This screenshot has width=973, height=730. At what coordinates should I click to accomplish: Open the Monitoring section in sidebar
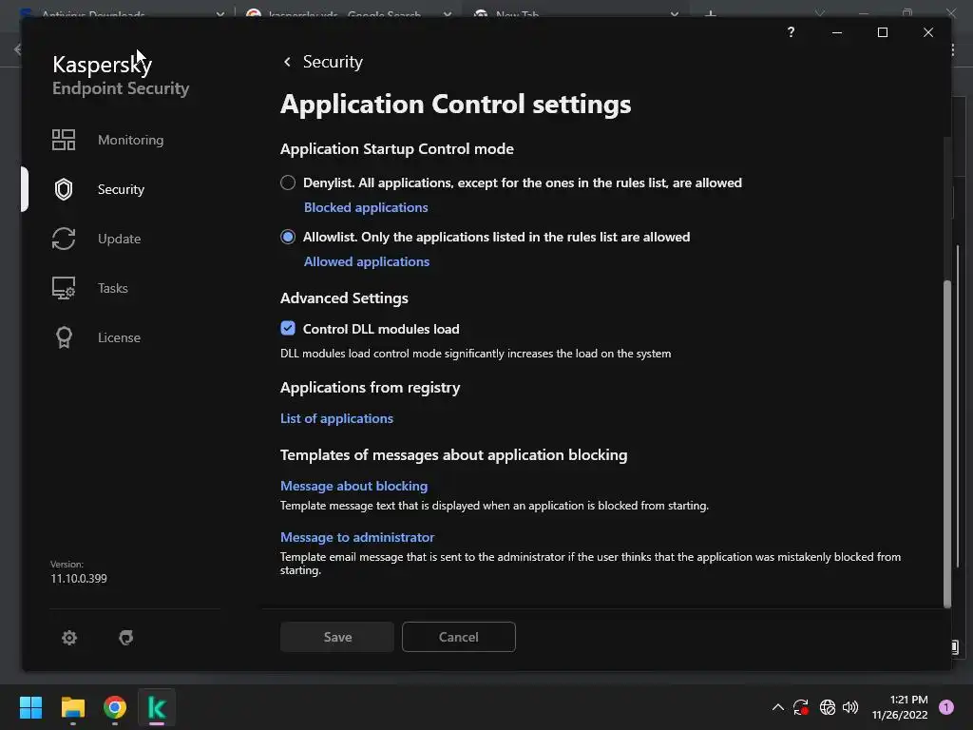point(130,140)
